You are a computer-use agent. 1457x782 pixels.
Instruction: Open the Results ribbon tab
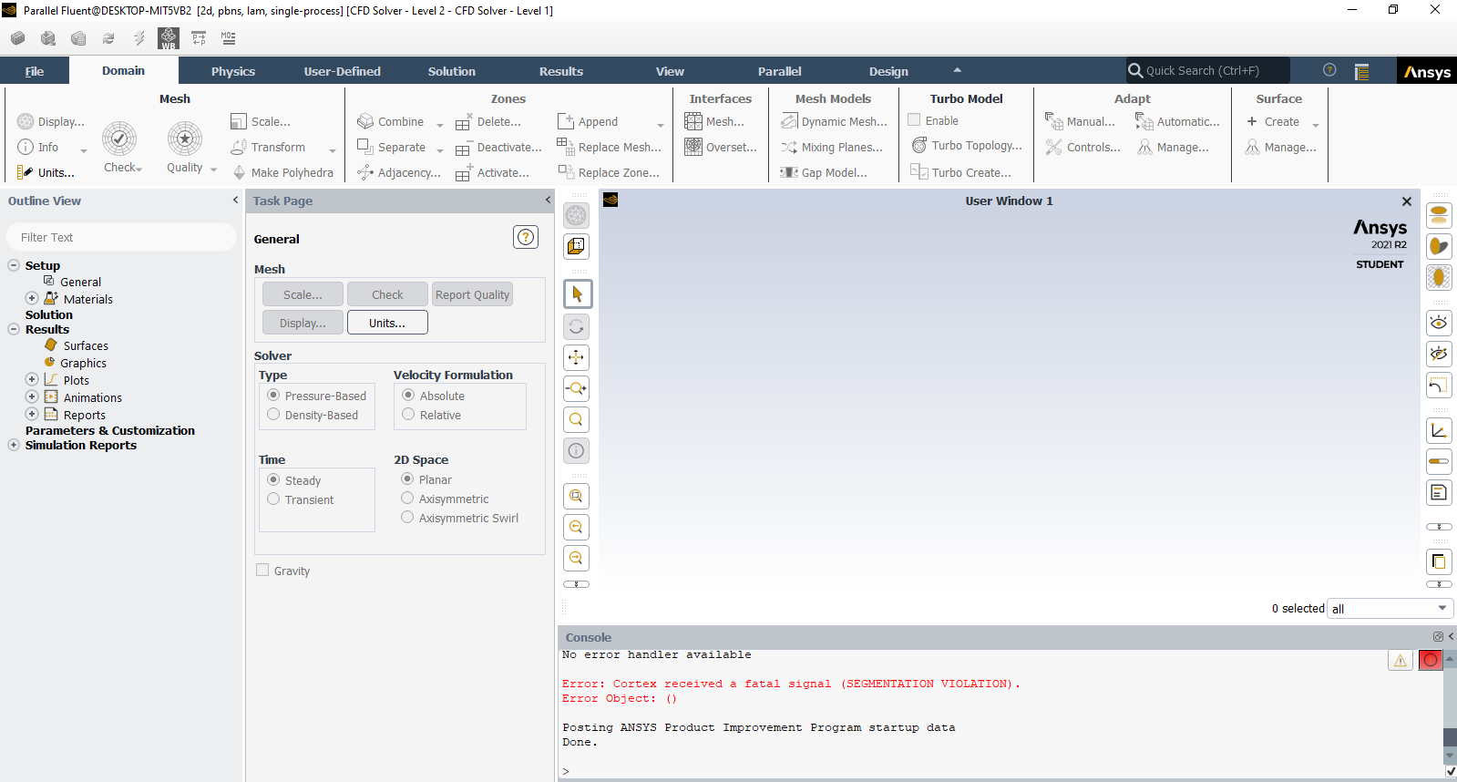(561, 71)
